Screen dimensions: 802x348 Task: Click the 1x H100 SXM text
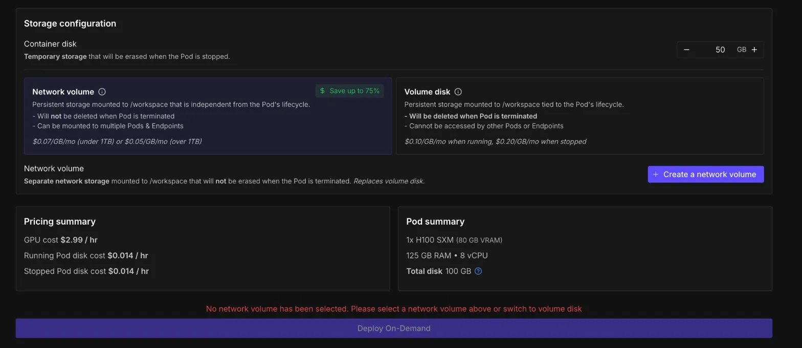430,240
